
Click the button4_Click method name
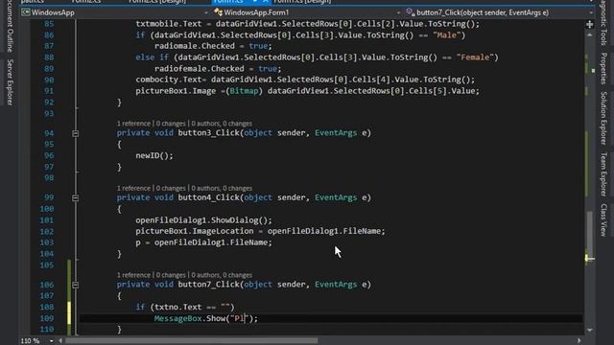coord(209,197)
